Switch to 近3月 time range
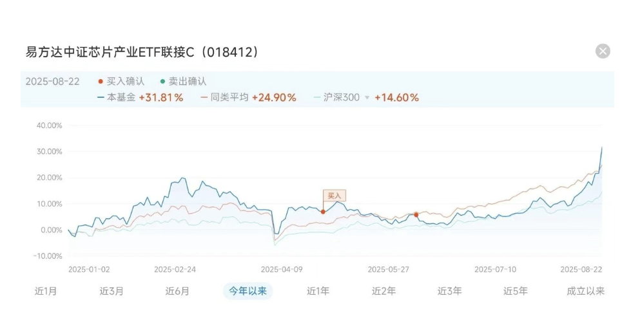 pos(112,291)
